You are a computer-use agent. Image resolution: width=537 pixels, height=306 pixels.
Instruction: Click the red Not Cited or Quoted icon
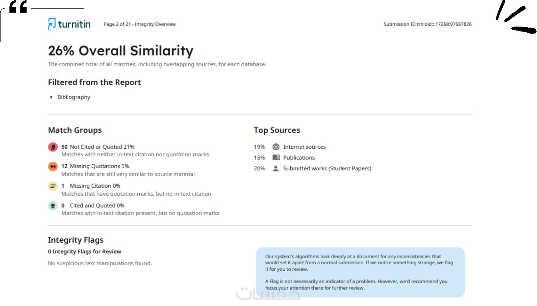point(53,147)
